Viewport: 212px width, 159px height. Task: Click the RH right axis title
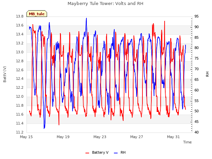point(207,74)
